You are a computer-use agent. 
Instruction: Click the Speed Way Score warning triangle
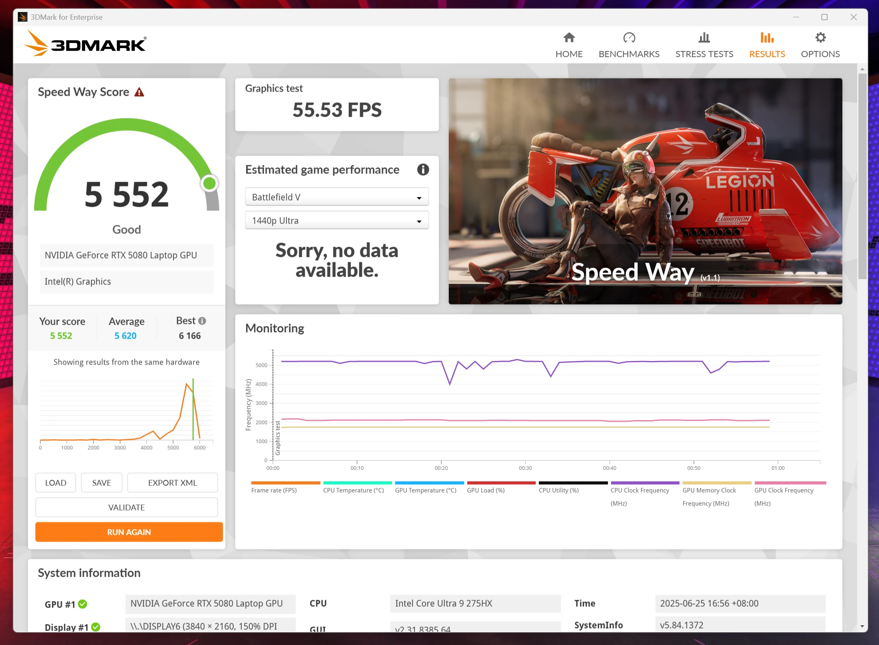pos(139,92)
